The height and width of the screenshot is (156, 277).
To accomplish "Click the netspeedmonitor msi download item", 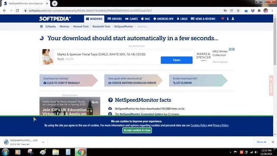I will click(x=21, y=142).
